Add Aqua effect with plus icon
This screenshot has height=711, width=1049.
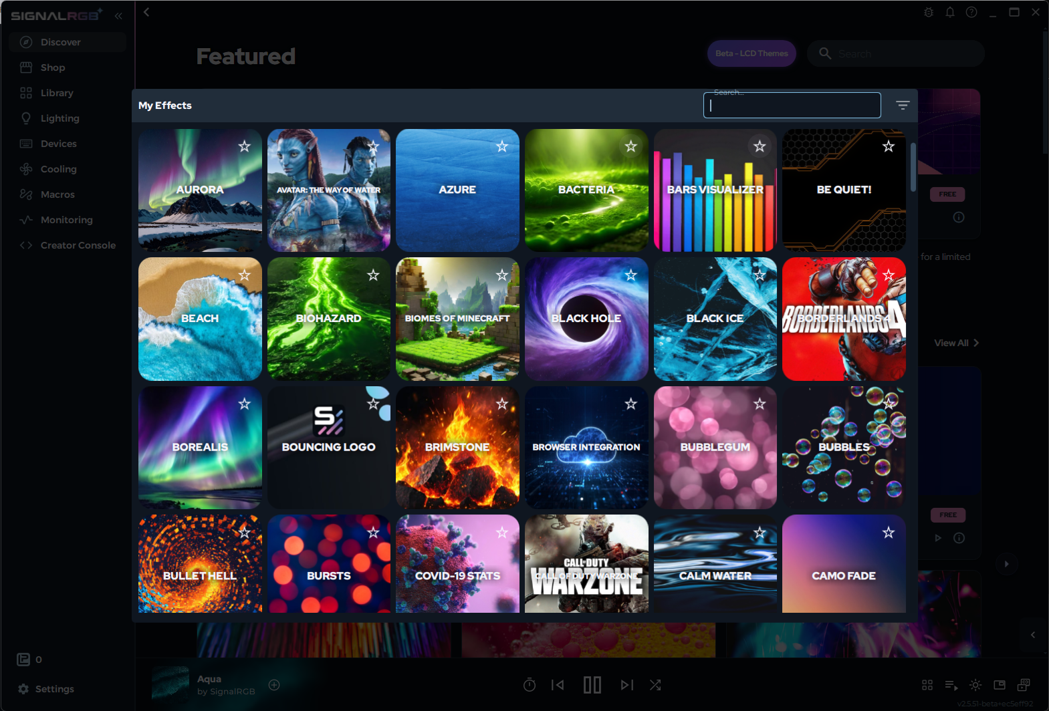[x=274, y=684]
